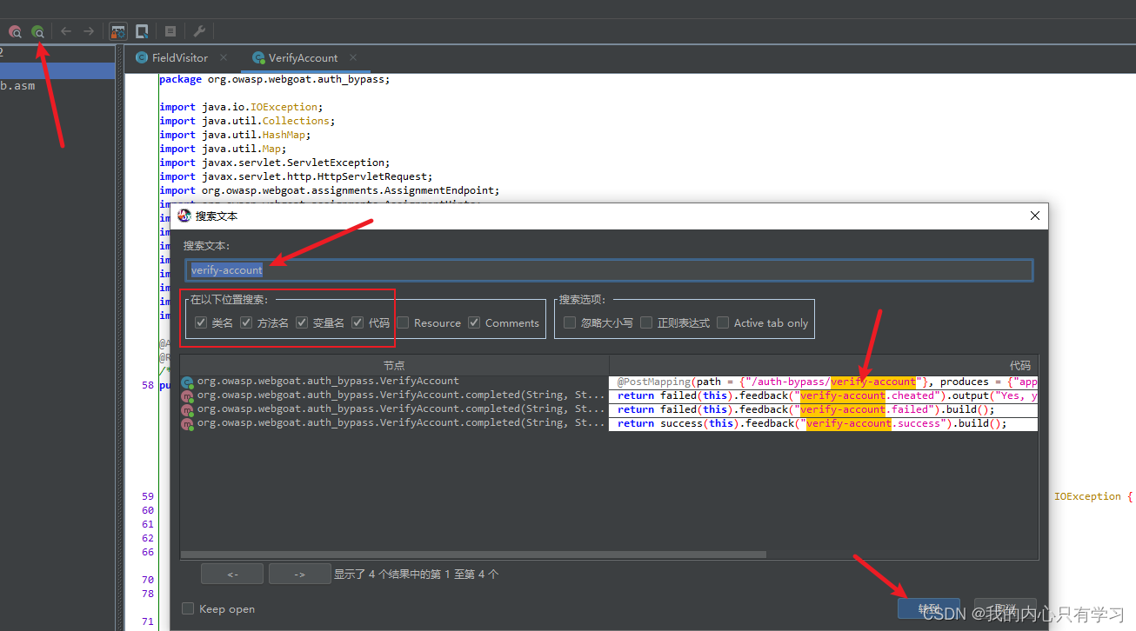Click method icon of the .success result row
This screenshot has height=631, width=1136.
click(x=187, y=423)
